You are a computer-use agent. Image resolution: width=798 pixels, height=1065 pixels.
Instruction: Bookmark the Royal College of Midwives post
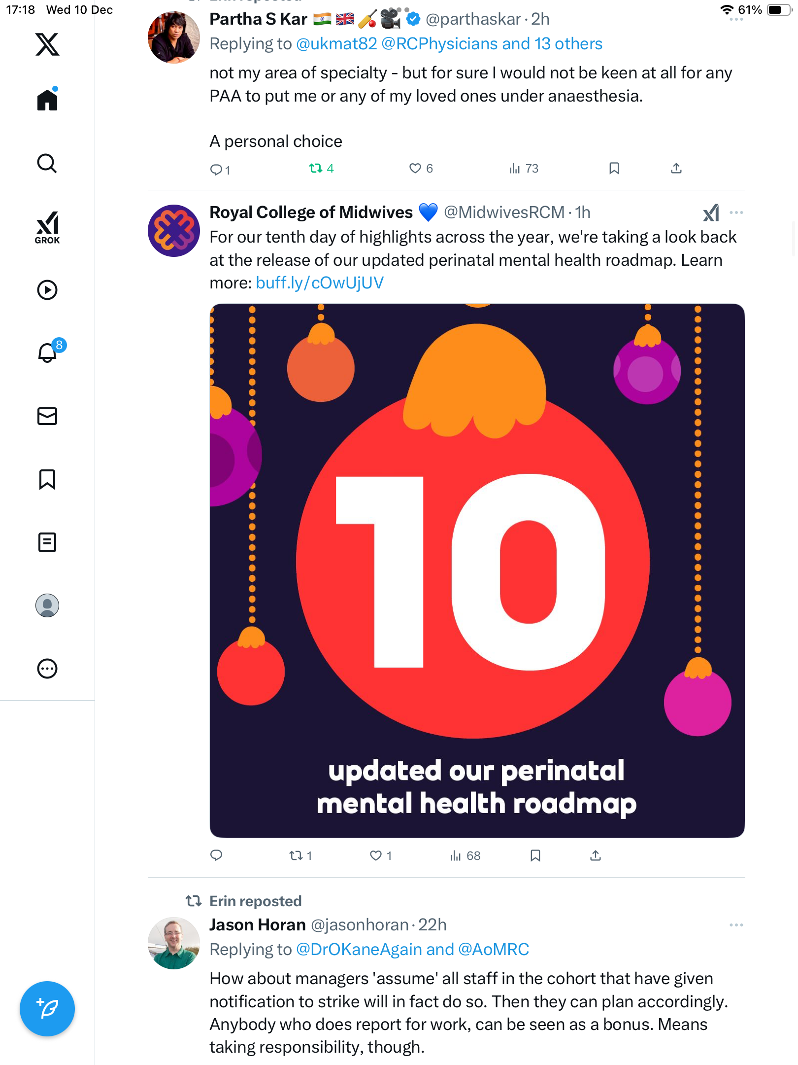[x=535, y=855]
